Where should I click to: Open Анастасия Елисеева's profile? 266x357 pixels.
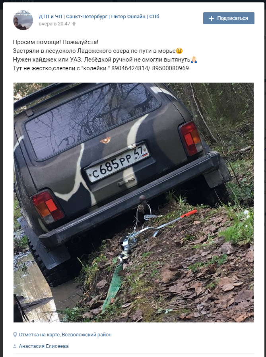click(44, 346)
